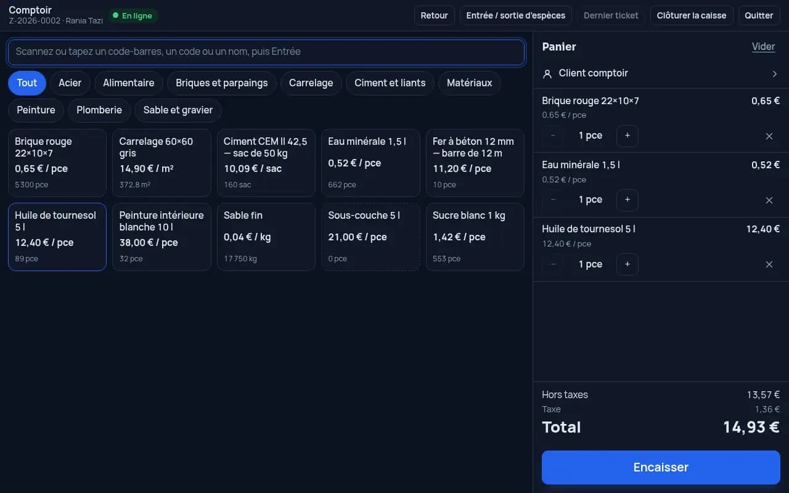Increase Huile de tournesol quantity with plus
Viewport: 789px width, 493px height.
click(x=628, y=264)
